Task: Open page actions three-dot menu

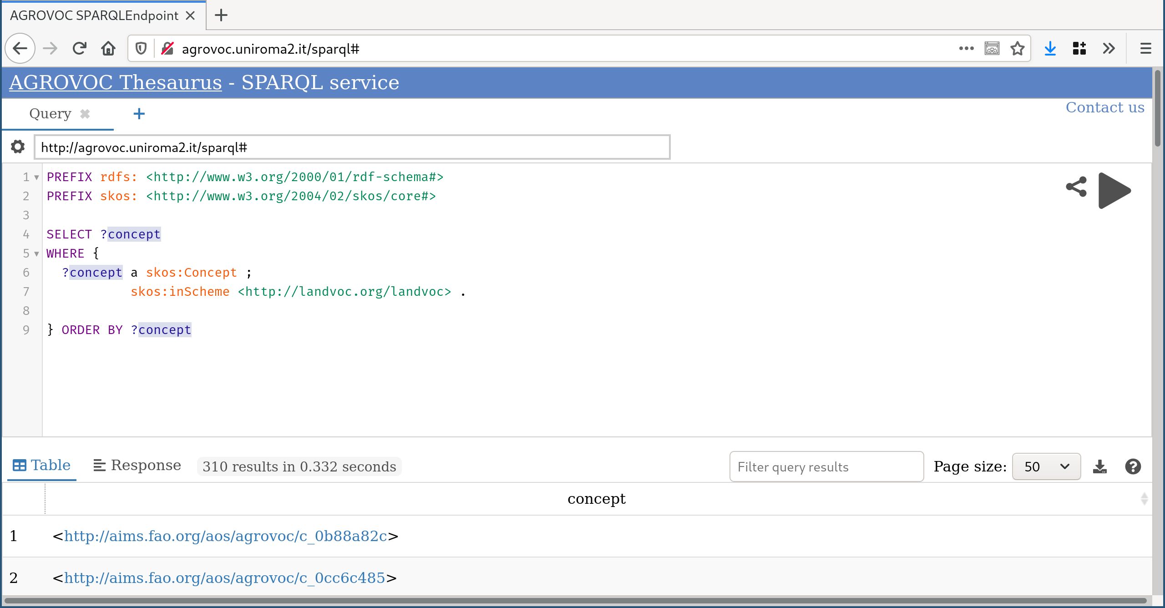Action: coord(966,48)
